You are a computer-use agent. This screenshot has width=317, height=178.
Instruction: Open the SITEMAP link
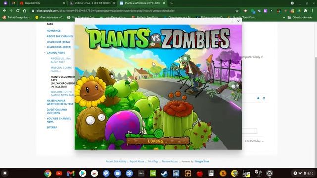click(52, 128)
